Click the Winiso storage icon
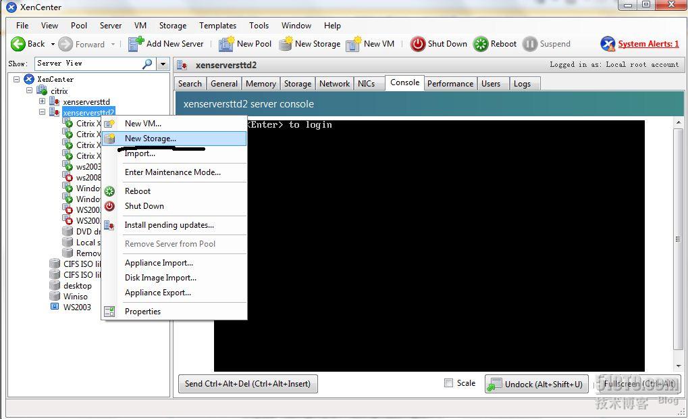This screenshot has width=688, height=419. pyautogui.click(x=55, y=296)
